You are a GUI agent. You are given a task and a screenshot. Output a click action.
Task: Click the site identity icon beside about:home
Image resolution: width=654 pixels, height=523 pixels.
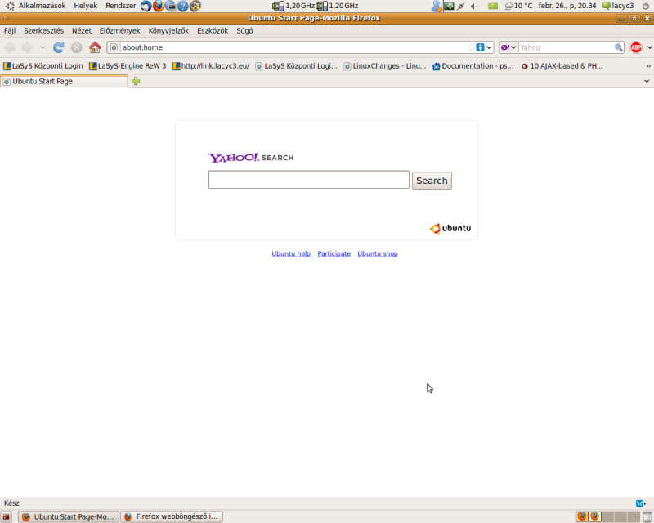click(114, 47)
